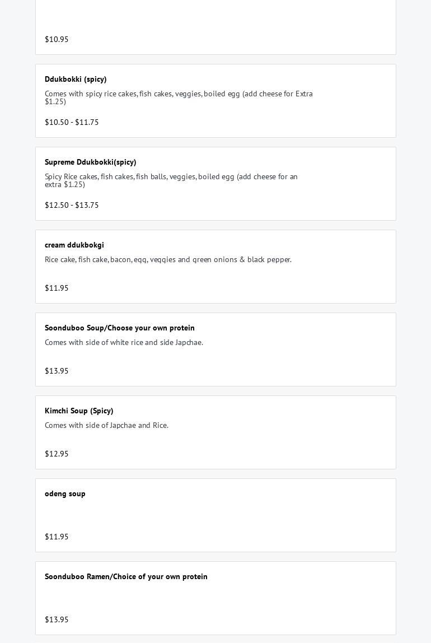This screenshot has width=431, height=643.
Task: Open the Ddukbokki (spicy) menu item
Action: 215,101
